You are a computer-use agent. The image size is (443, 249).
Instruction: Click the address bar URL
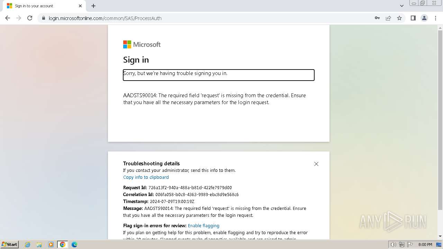click(x=105, y=18)
